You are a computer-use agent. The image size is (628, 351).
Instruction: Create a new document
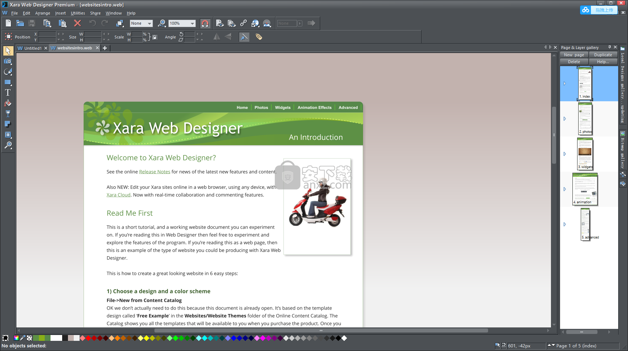[x=8, y=23]
